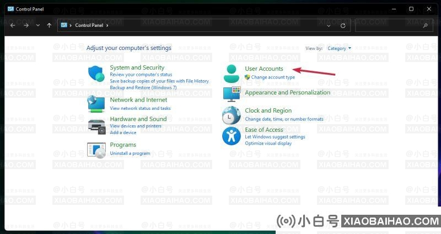This screenshot has height=234, width=441.
Task: Open the Network and Internet globe icon
Action: 96,104
